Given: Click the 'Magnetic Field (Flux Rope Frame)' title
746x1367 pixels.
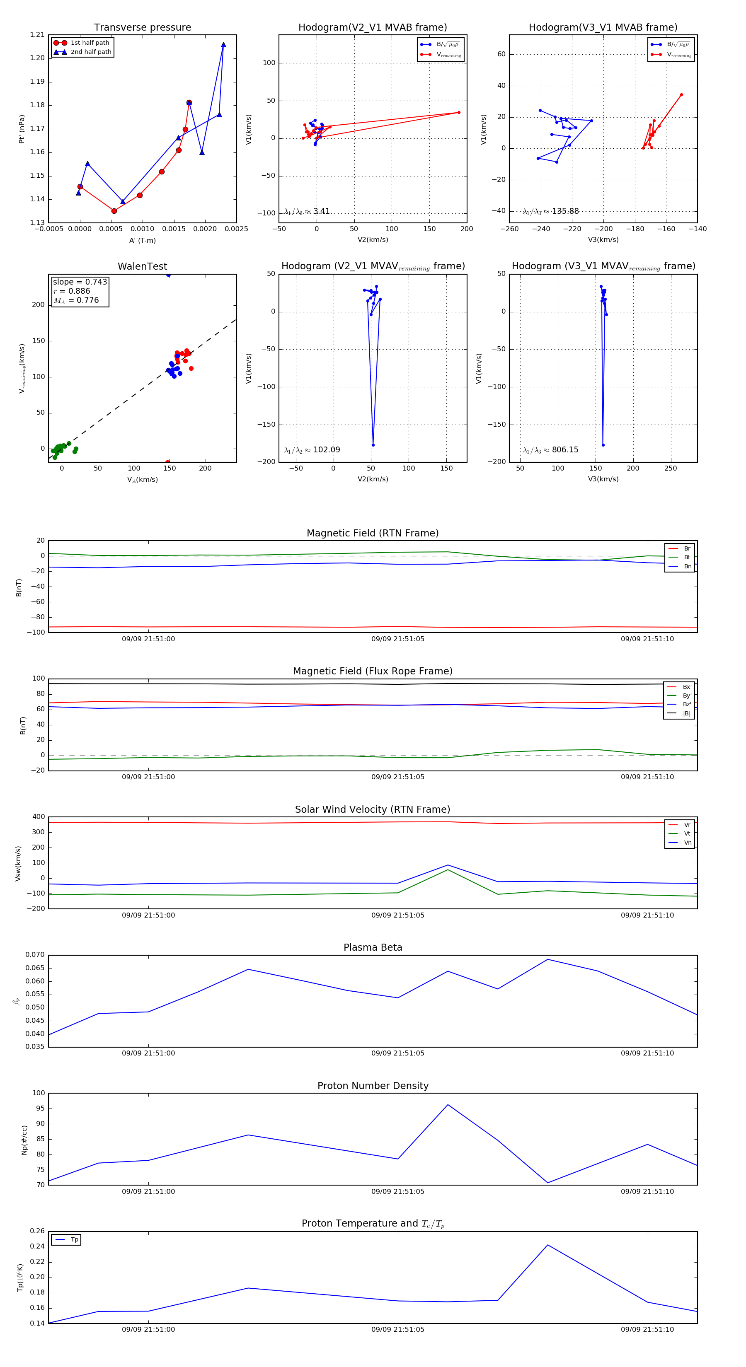Looking at the screenshot, I should 373,671.
